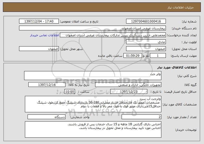Click the label مهلت ارسال پاسخ
Screen dimensions: 204x144
tap(184, 56)
